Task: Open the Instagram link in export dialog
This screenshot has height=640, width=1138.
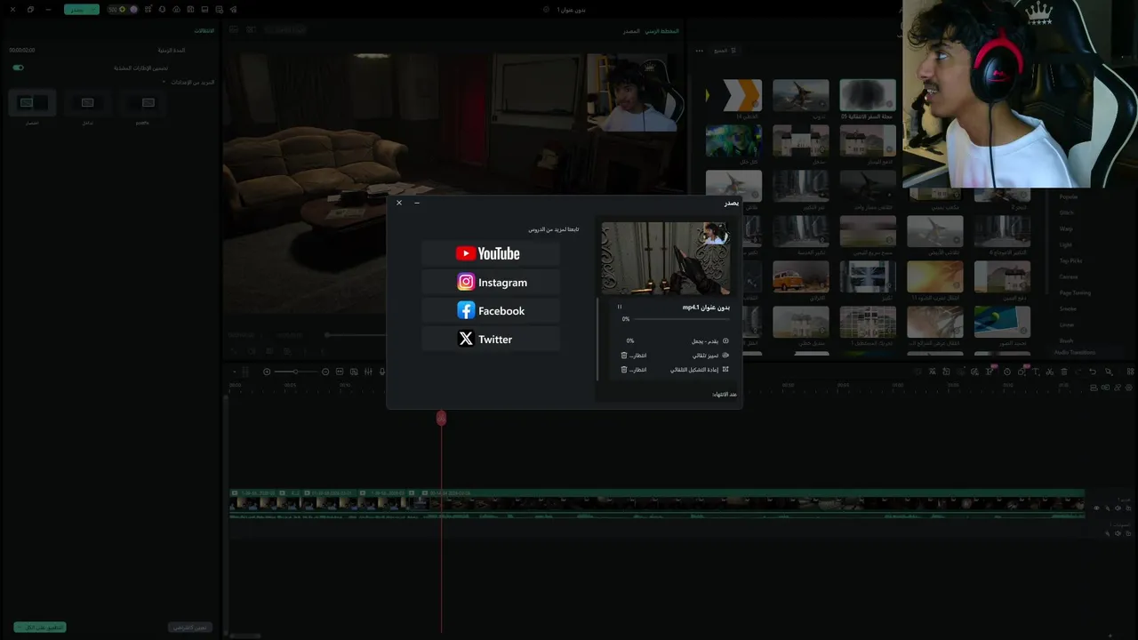Action: tap(490, 282)
